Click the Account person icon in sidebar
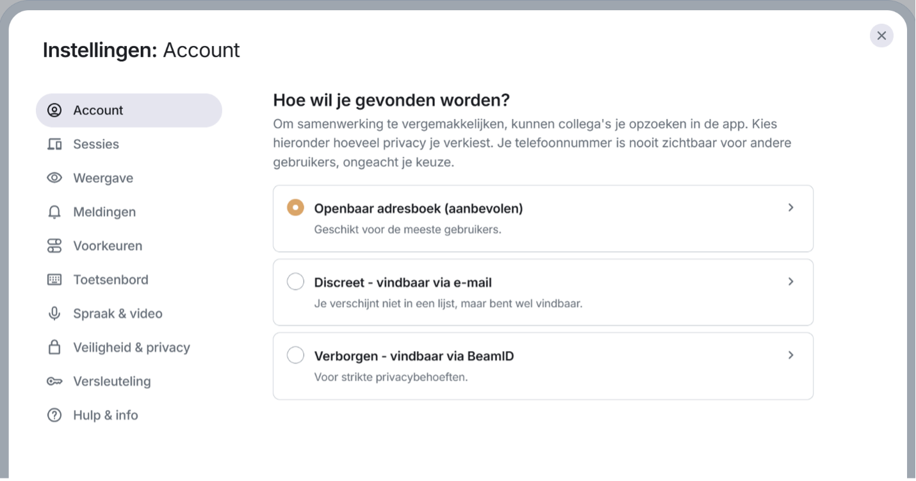This screenshot has height=481, width=916. coord(54,110)
